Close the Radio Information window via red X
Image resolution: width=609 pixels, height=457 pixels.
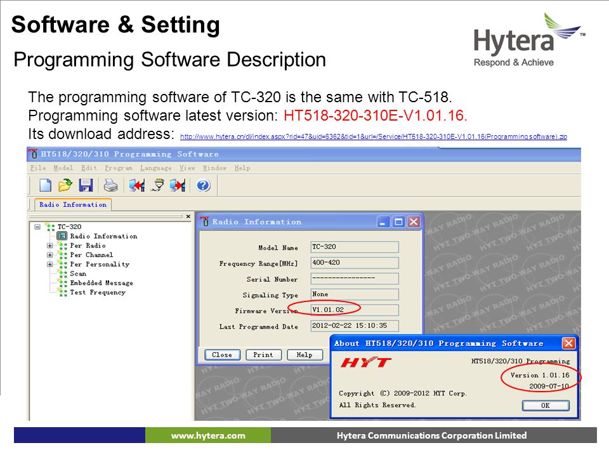[x=414, y=222]
